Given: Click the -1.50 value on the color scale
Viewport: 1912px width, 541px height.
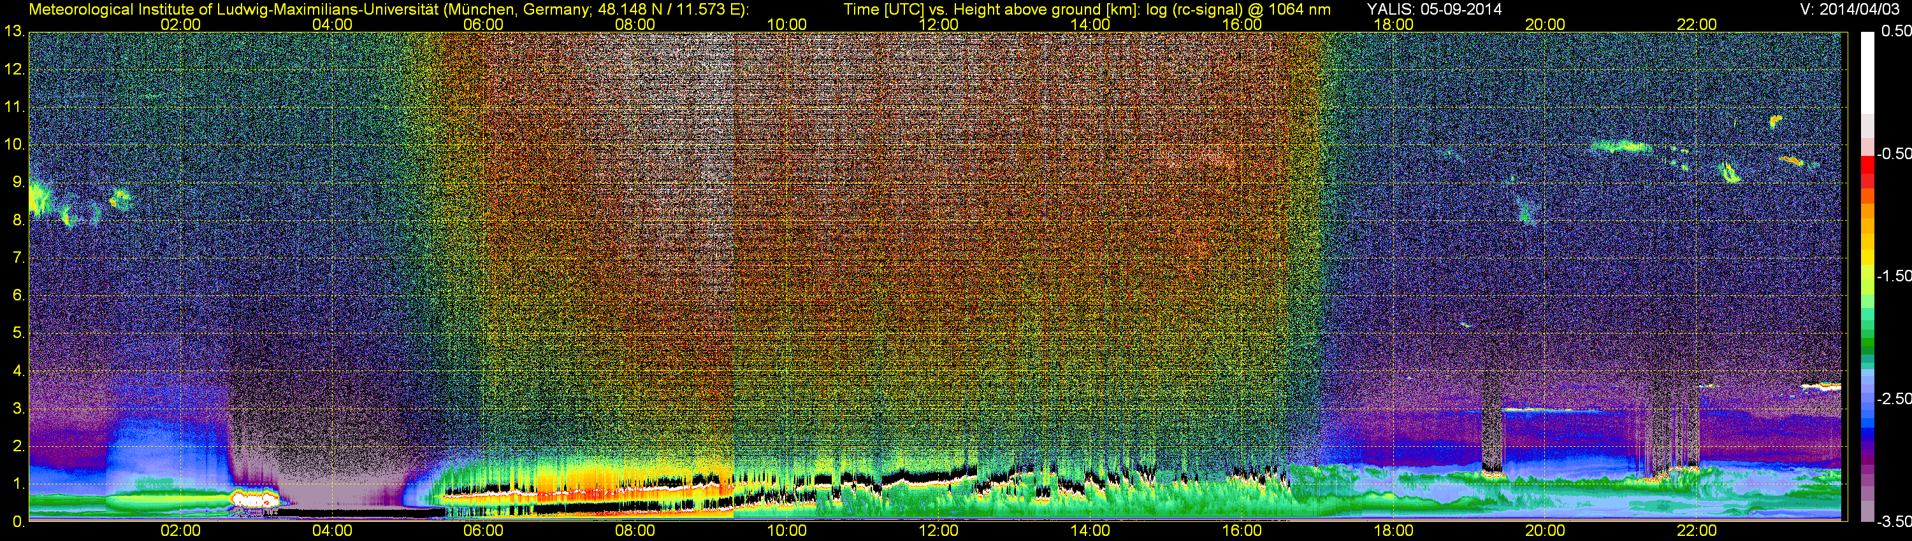Looking at the screenshot, I should (x=1894, y=276).
